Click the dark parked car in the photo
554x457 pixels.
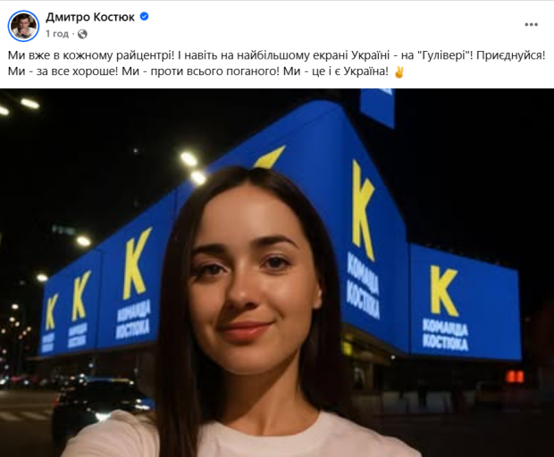101,402
